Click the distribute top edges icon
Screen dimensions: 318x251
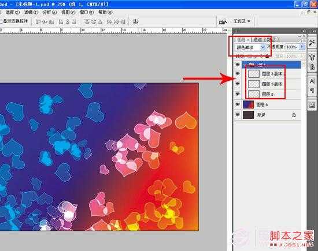point(87,21)
